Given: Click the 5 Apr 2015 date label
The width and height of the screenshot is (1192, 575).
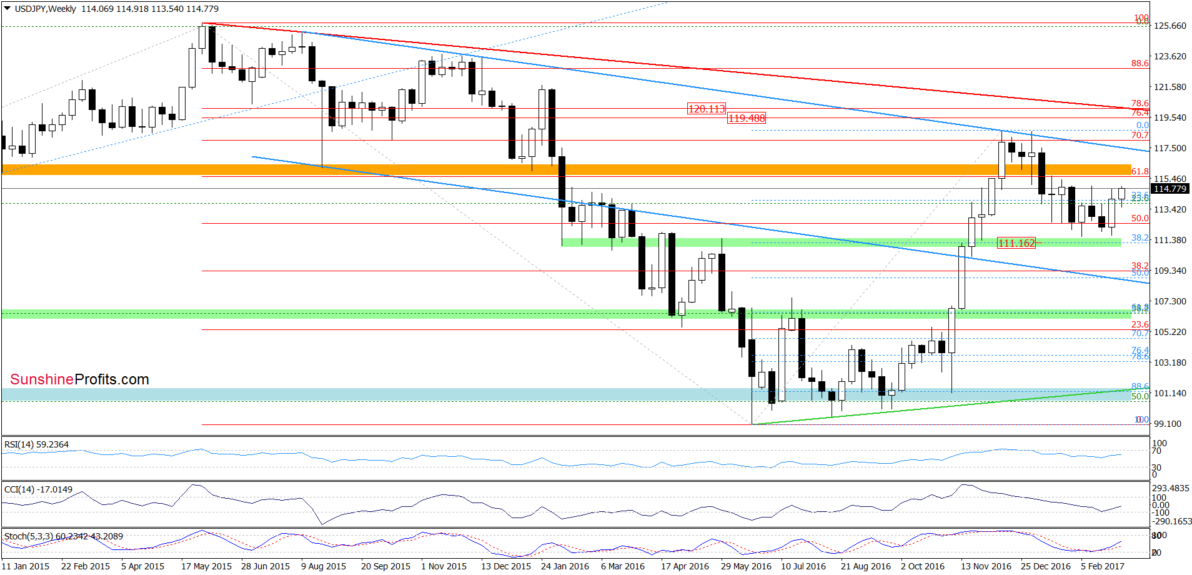Looking at the screenshot, I should (x=143, y=566).
